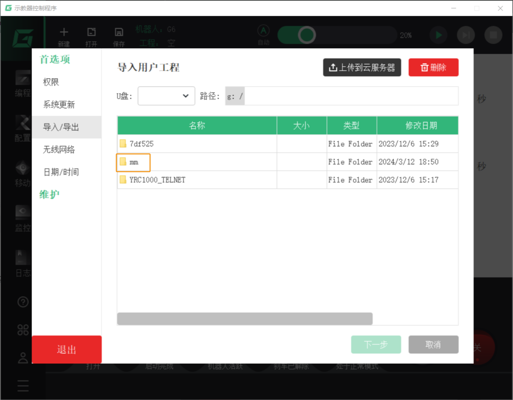Select the YRC1000_TELNET folder name
Screen dimensions: 513x400
click(x=158, y=180)
